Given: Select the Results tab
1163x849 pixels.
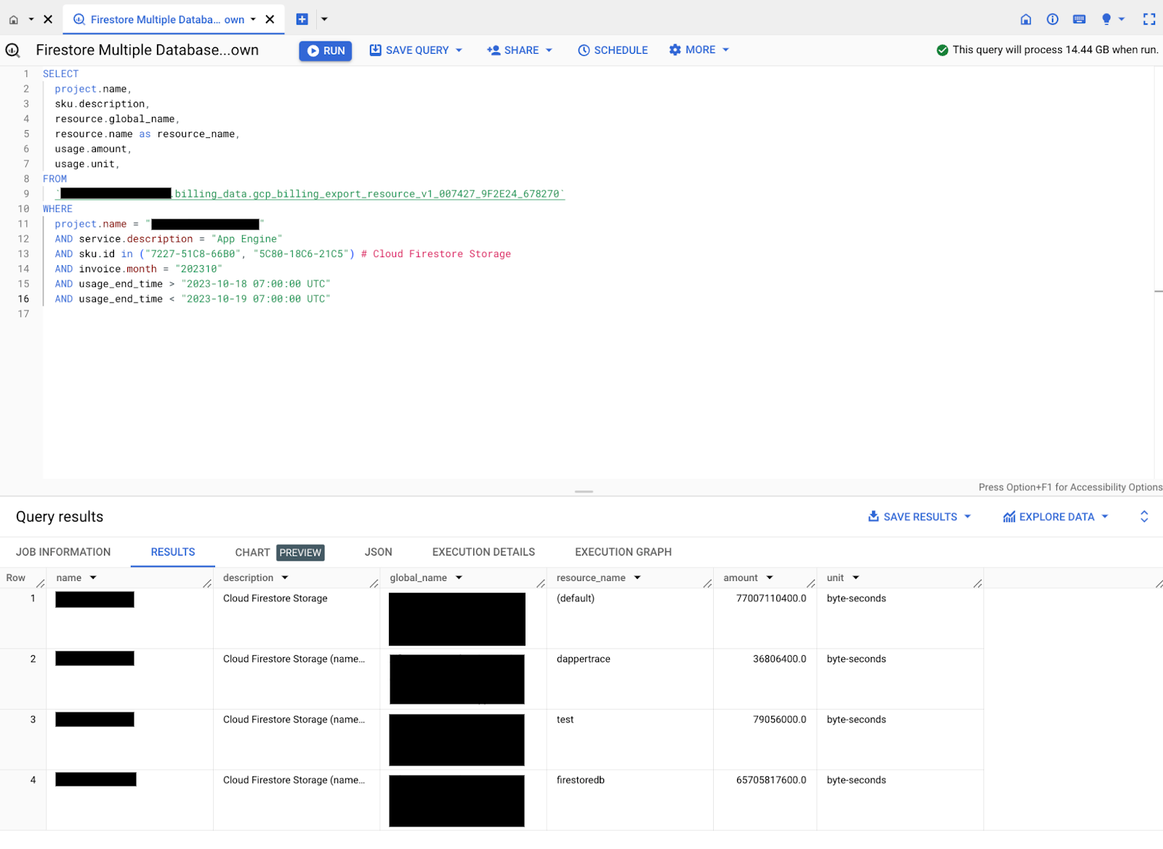Looking at the screenshot, I should point(173,552).
